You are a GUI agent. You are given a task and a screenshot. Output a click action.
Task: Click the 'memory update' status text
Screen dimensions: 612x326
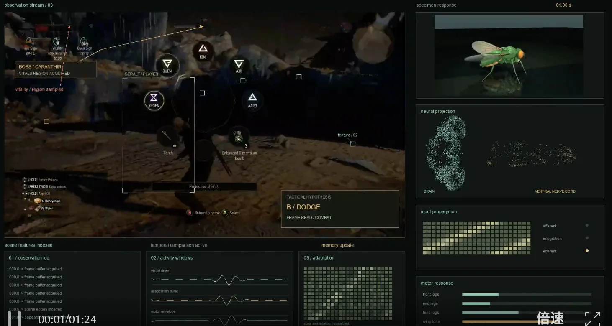tap(337, 245)
